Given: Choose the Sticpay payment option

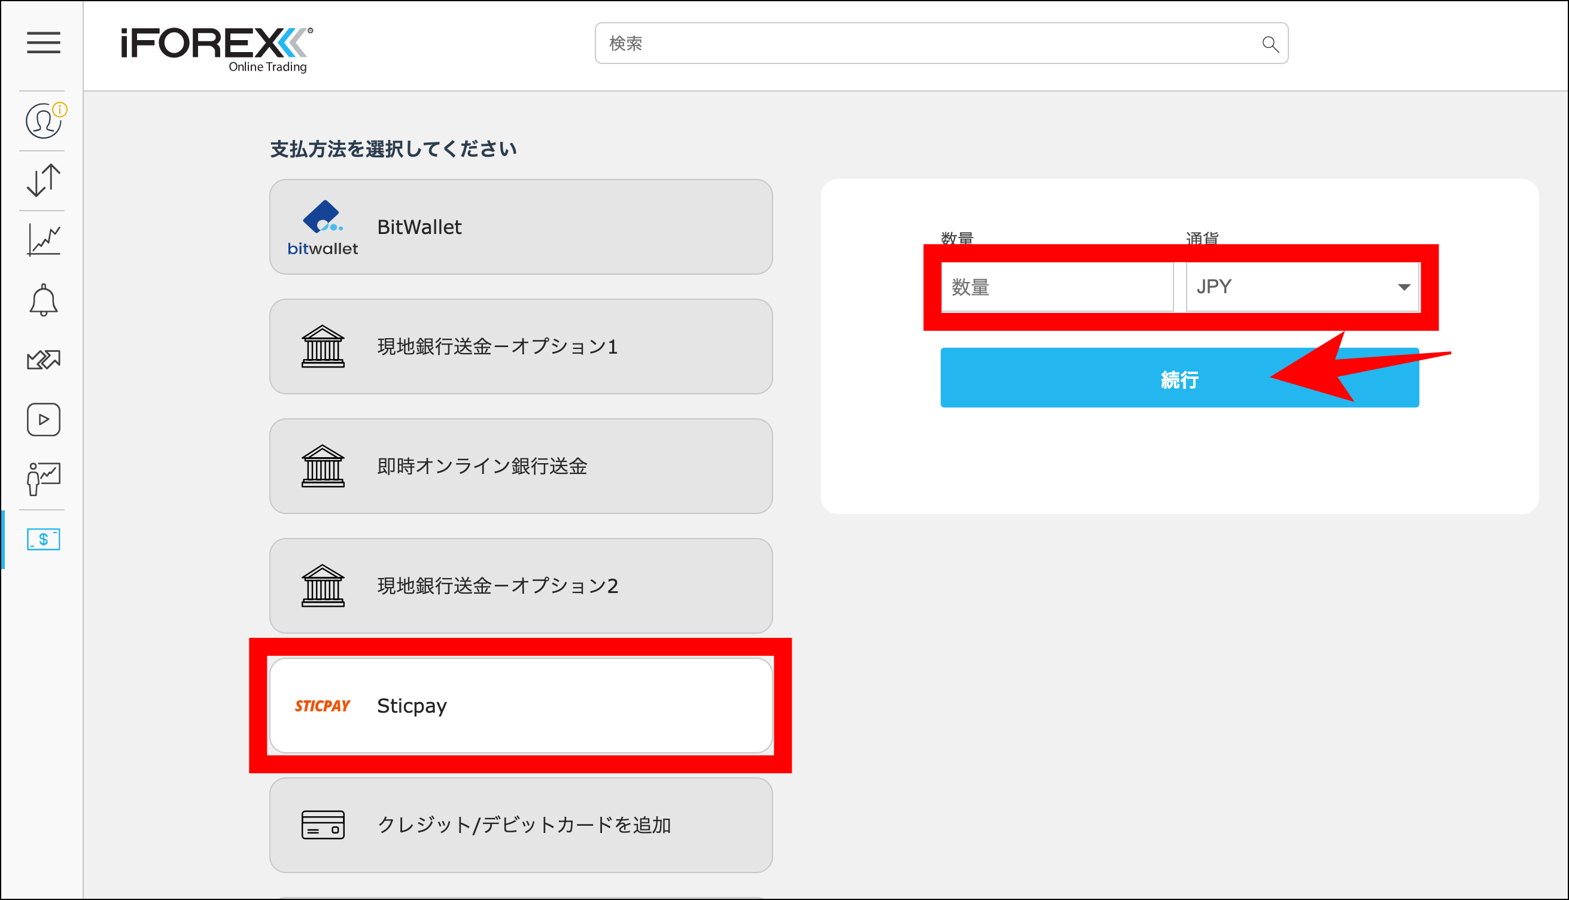Looking at the screenshot, I should [521, 706].
